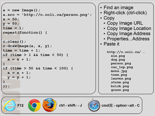Click the a.src code line
The height and width of the screenshot is (116, 155).
pos(47,15)
